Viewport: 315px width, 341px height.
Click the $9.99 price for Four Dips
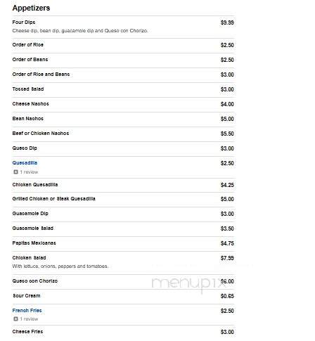coord(227,22)
